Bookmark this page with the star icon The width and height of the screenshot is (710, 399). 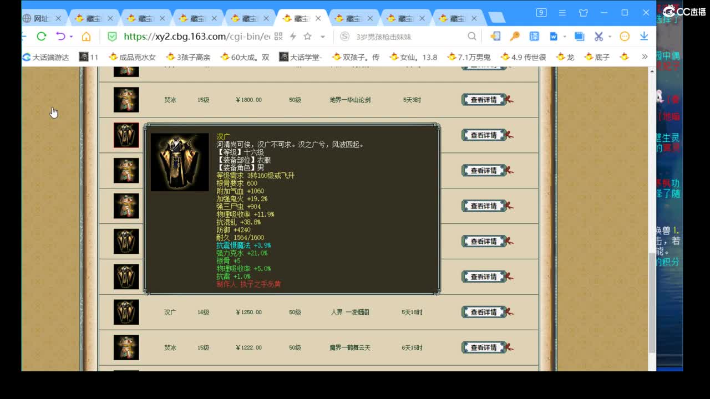pyautogui.click(x=307, y=37)
